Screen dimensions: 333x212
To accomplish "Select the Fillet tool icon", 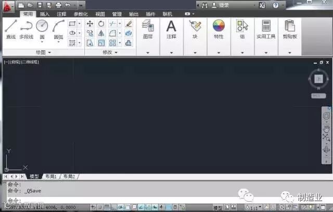I will [112, 33].
